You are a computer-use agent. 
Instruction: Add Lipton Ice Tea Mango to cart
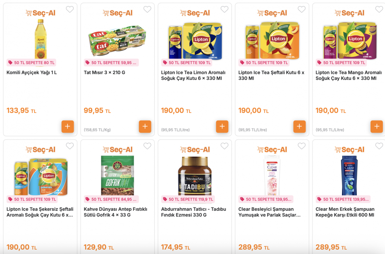point(376,127)
